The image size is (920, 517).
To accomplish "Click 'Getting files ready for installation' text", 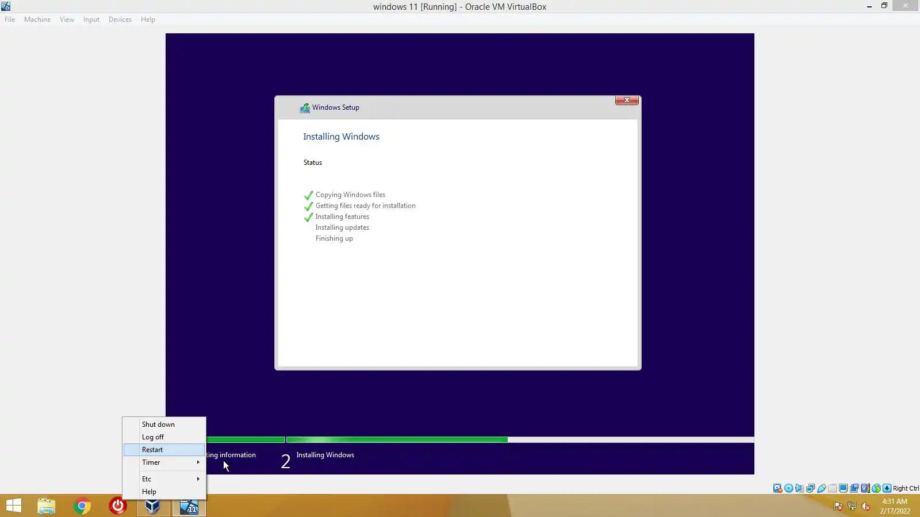I will (x=365, y=206).
